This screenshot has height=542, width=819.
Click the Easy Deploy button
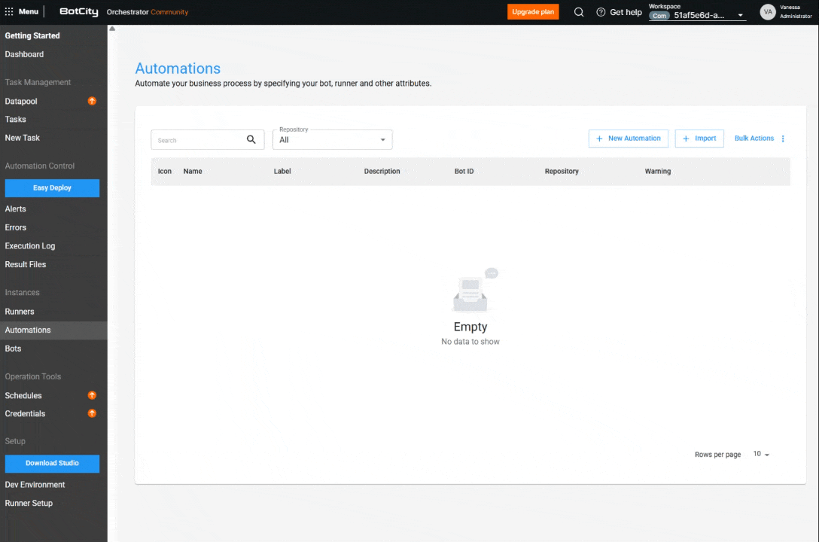52,187
